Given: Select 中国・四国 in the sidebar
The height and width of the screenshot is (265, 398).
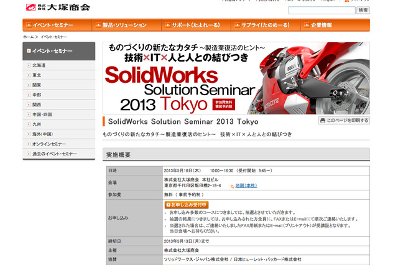Looking at the screenshot, I should 59,114.
